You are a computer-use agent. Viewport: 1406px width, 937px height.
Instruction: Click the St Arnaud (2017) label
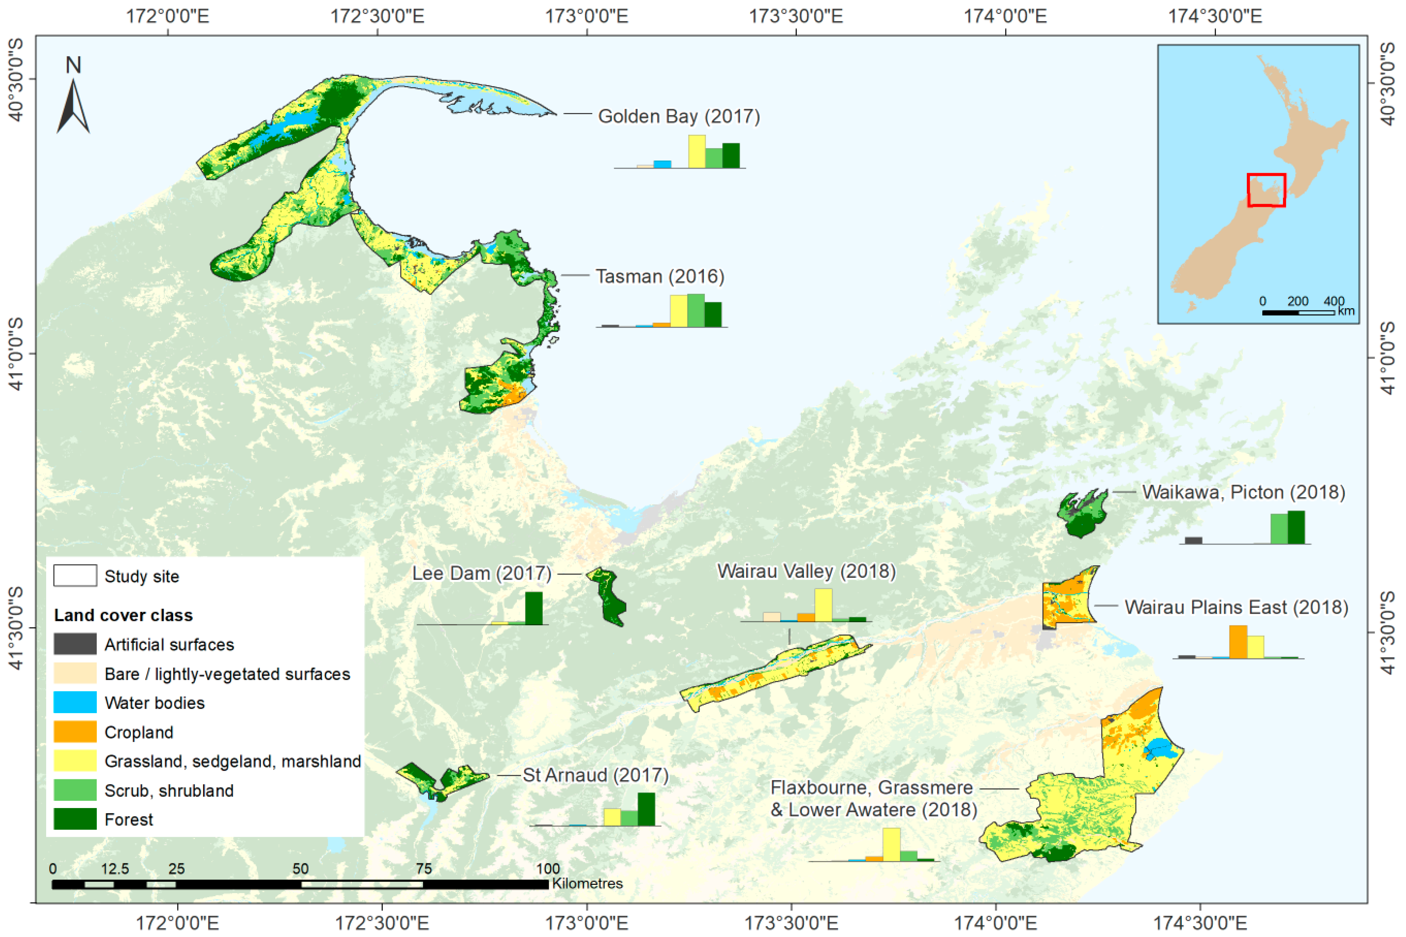tap(595, 775)
